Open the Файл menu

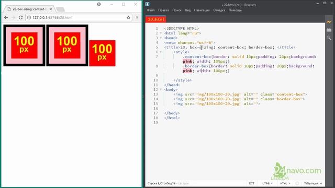[x=151, y=10]
